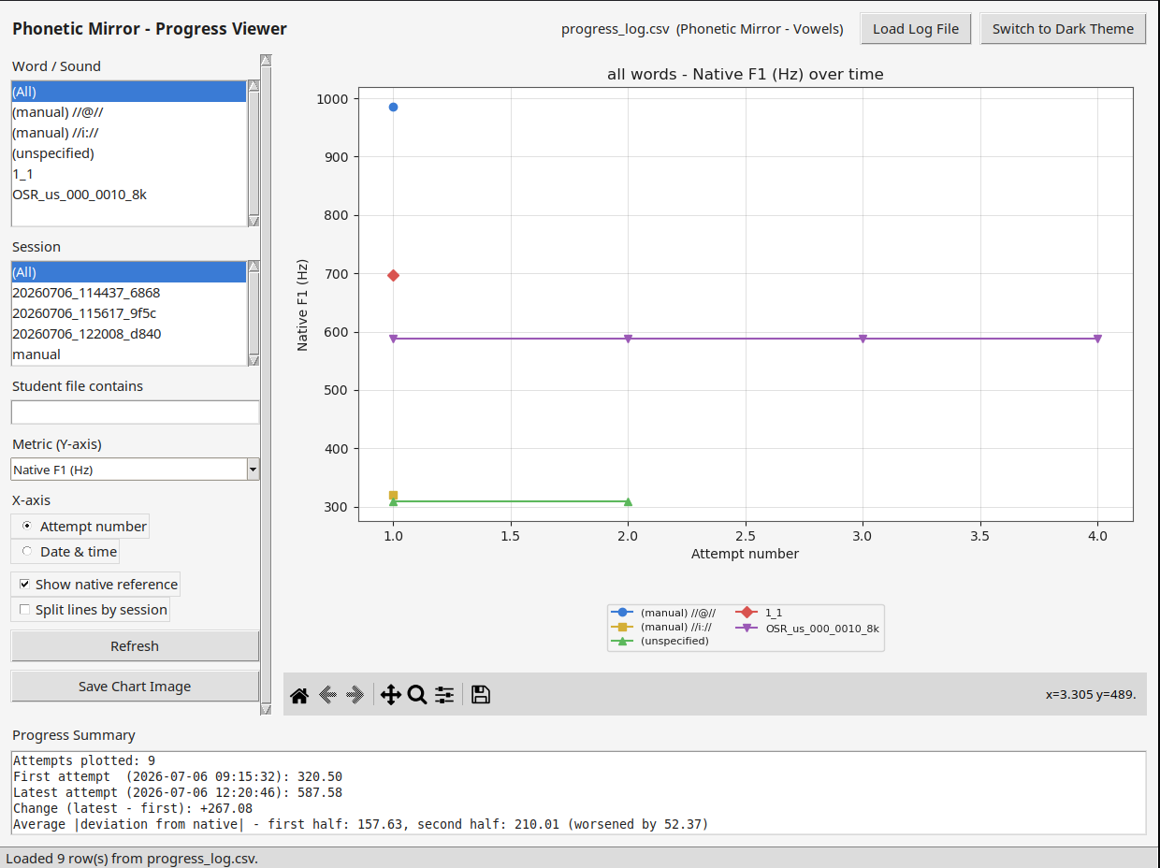
Task: Click chart title all words - Native F1
Action: [x=746, y=74]
